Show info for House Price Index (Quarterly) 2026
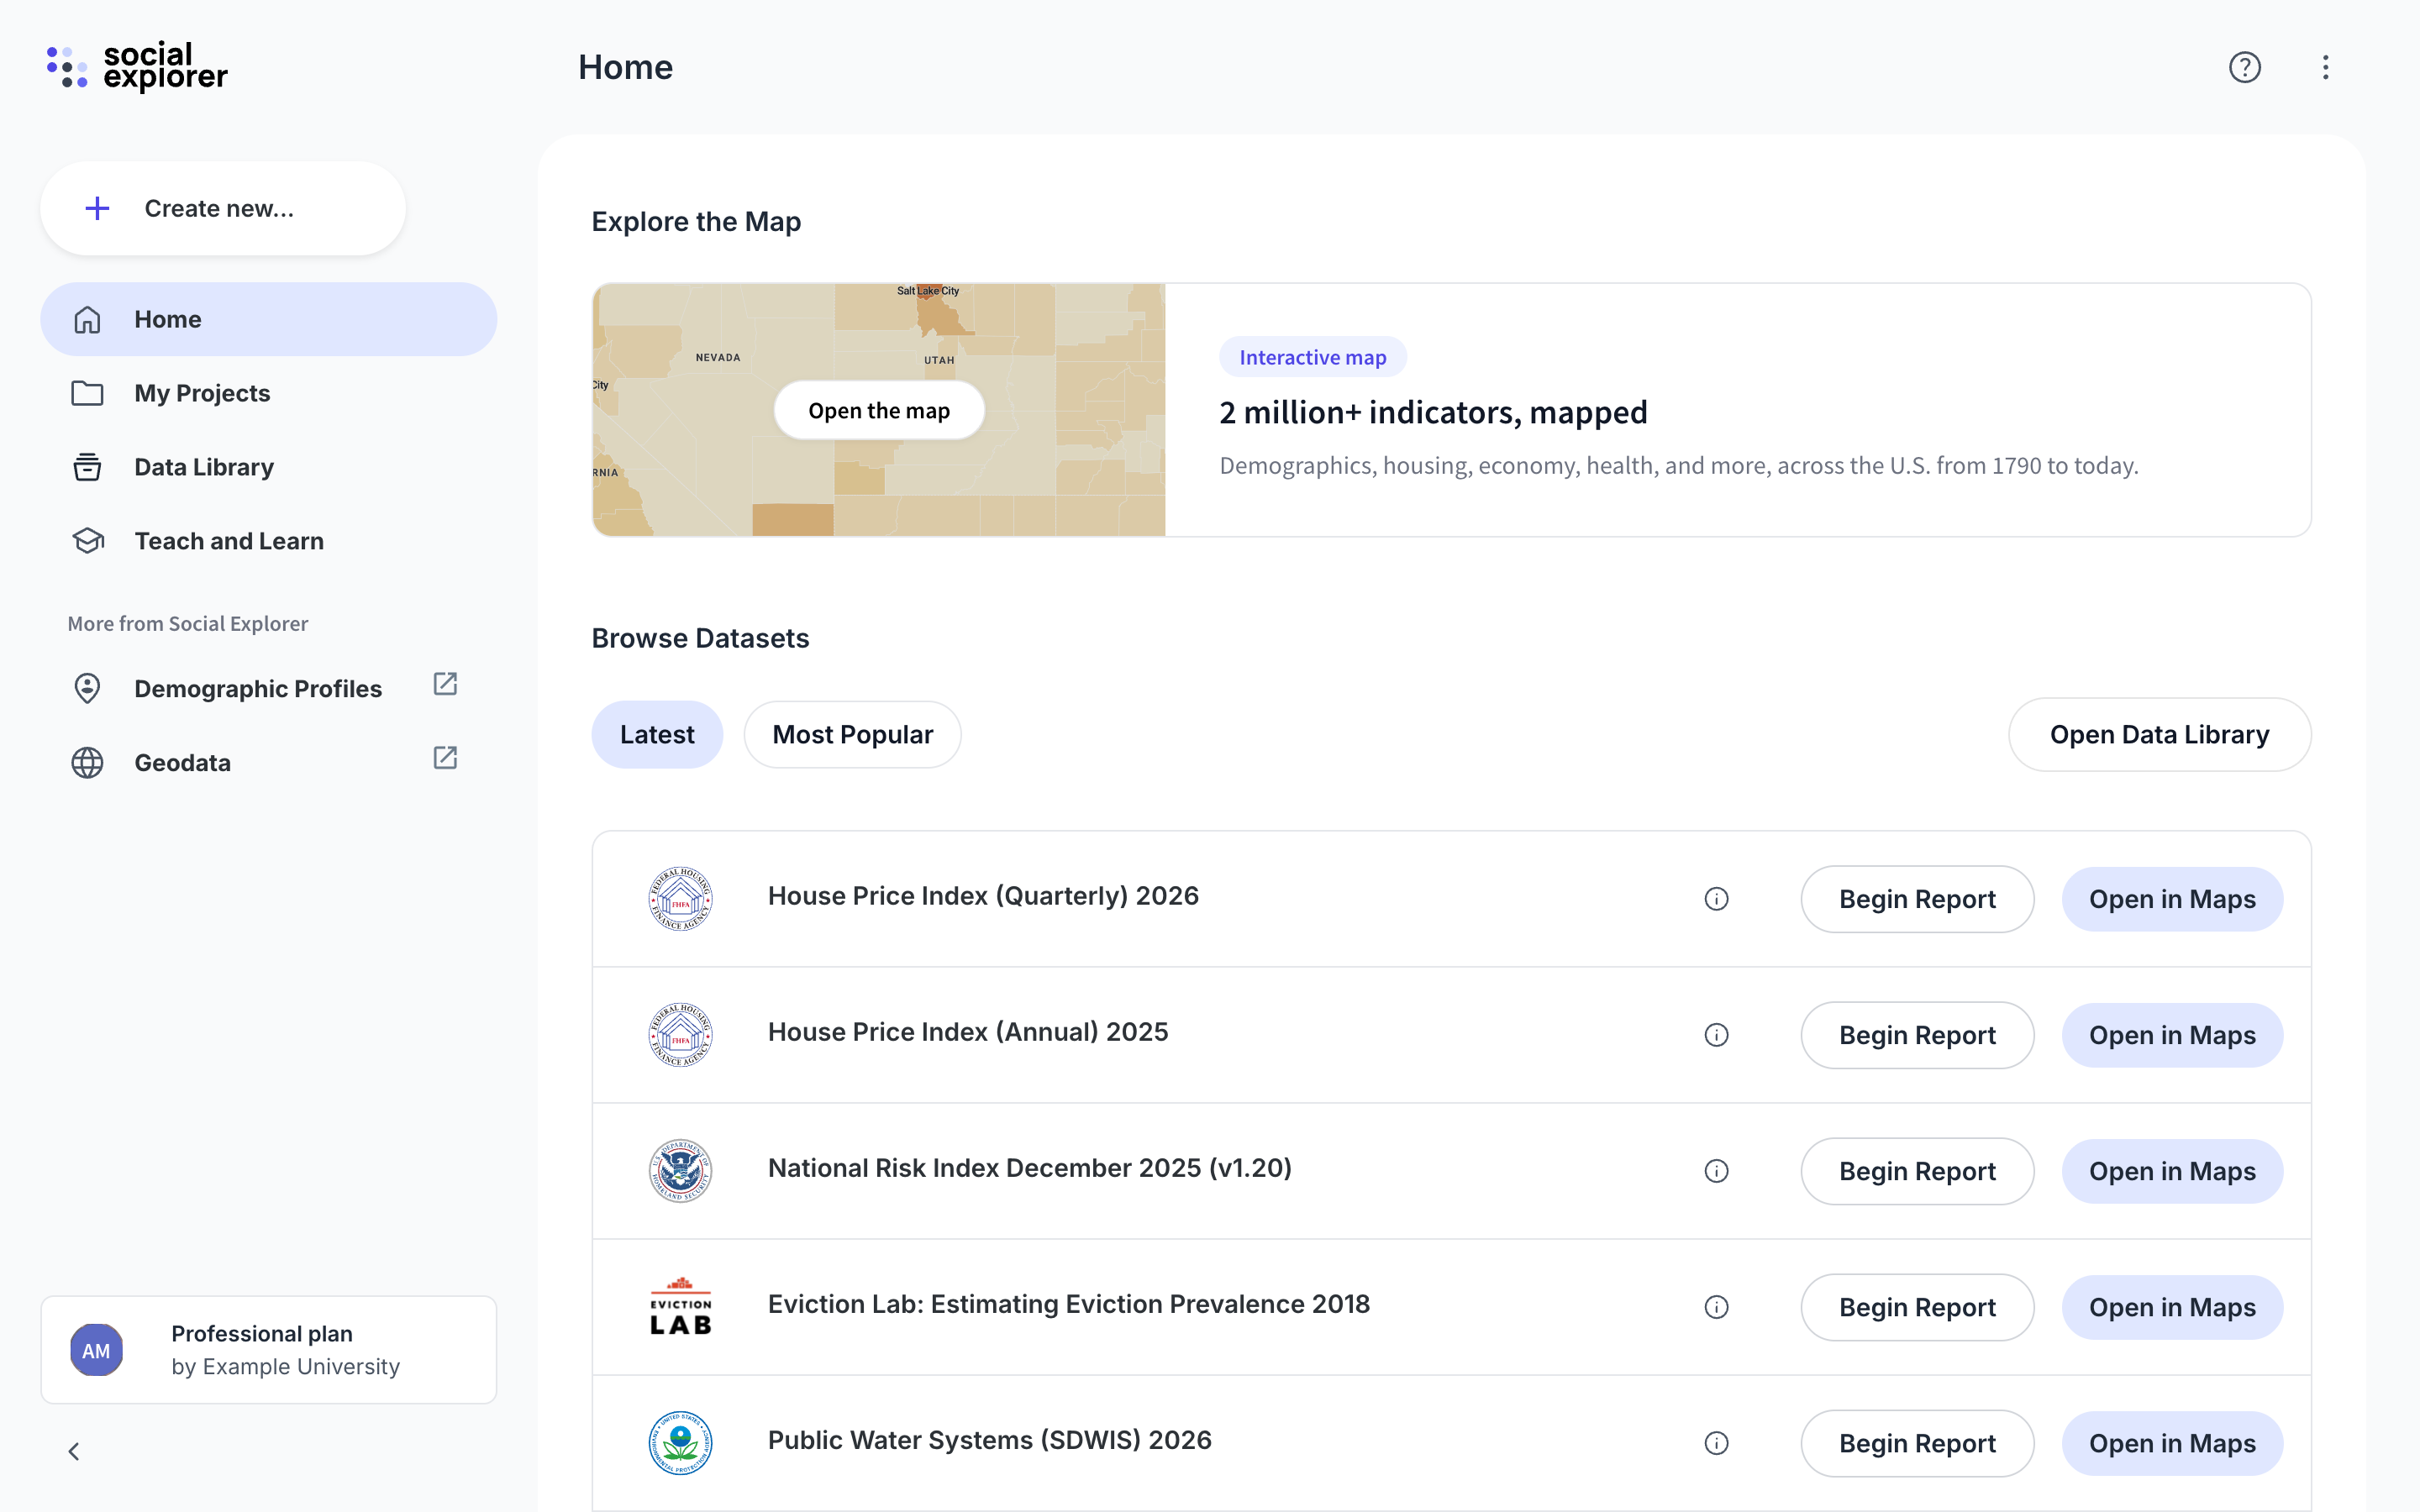Viewport: 2420px width, 1512px height. [1716, 899]
